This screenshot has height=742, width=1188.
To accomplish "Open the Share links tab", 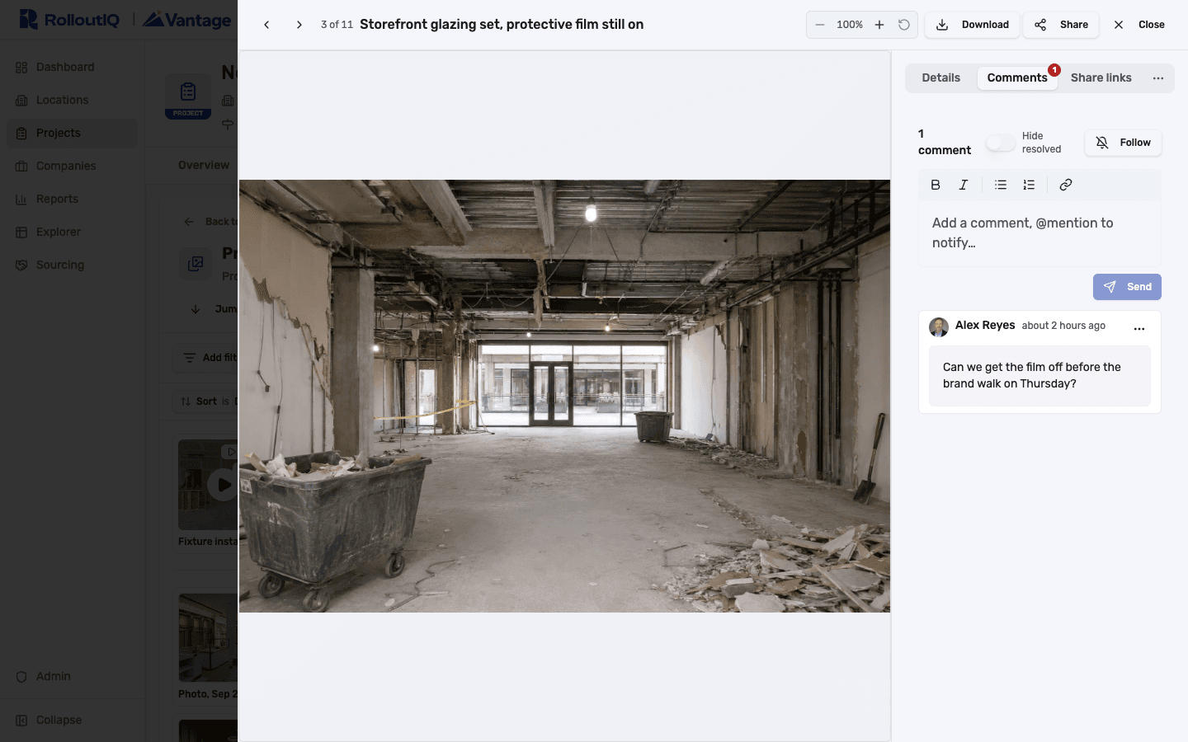I will click(x=1101, y=77).
